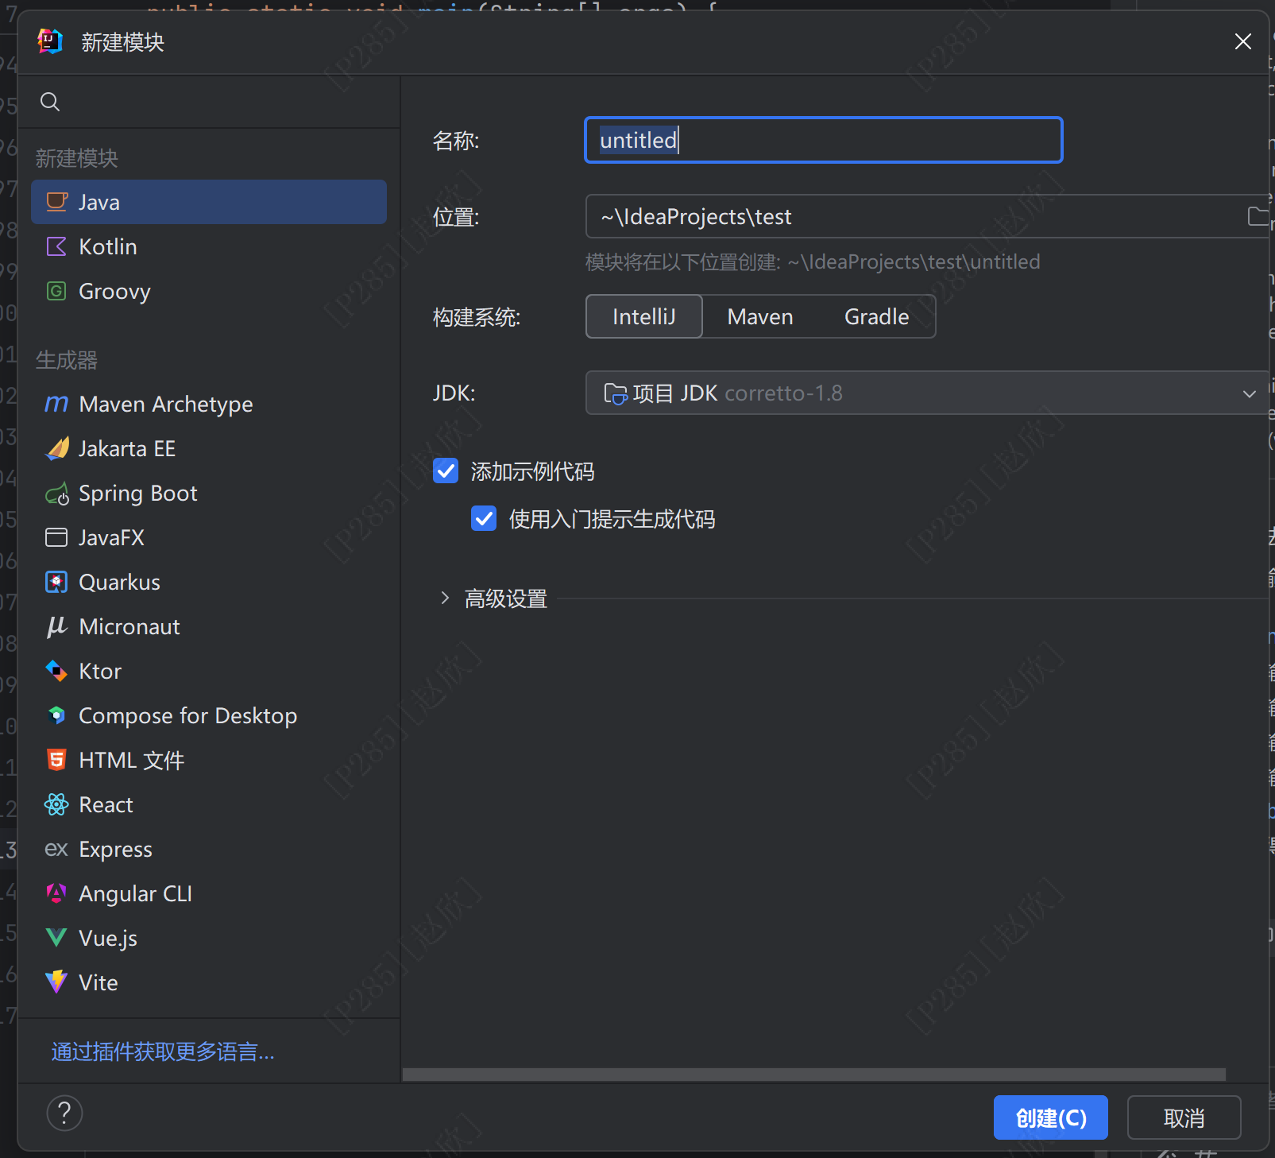Choose Kotlin module type
The image size is (1275, 1158).
[x=209, y=246]
